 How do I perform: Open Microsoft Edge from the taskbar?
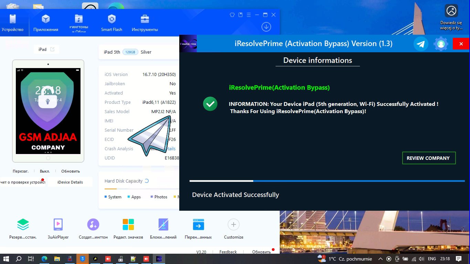[x=44, y=259]
